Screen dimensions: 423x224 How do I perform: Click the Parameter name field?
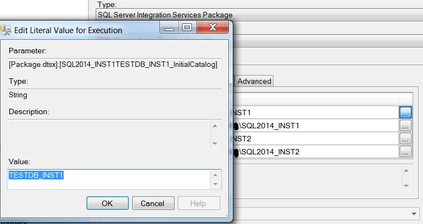(114, 65)
